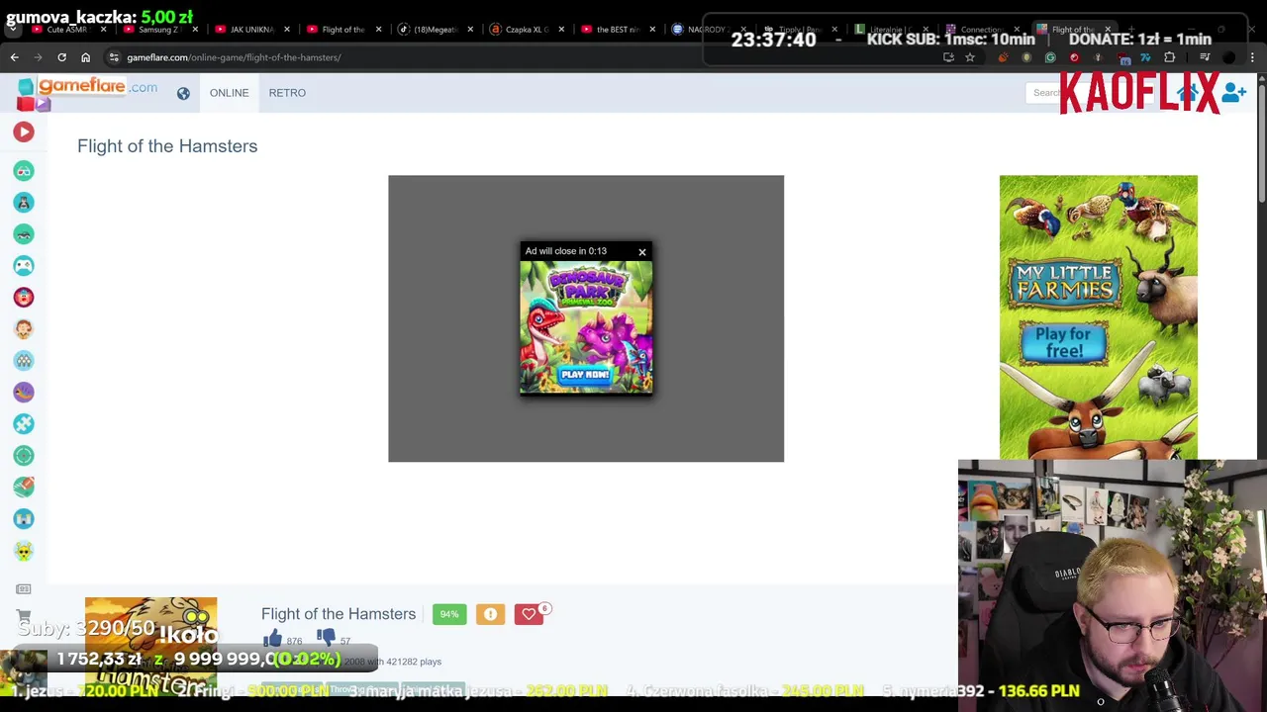This screenshot has height=712, width=1267.
Task: Go back with browser back arrow
Action: tap(15, 57)
